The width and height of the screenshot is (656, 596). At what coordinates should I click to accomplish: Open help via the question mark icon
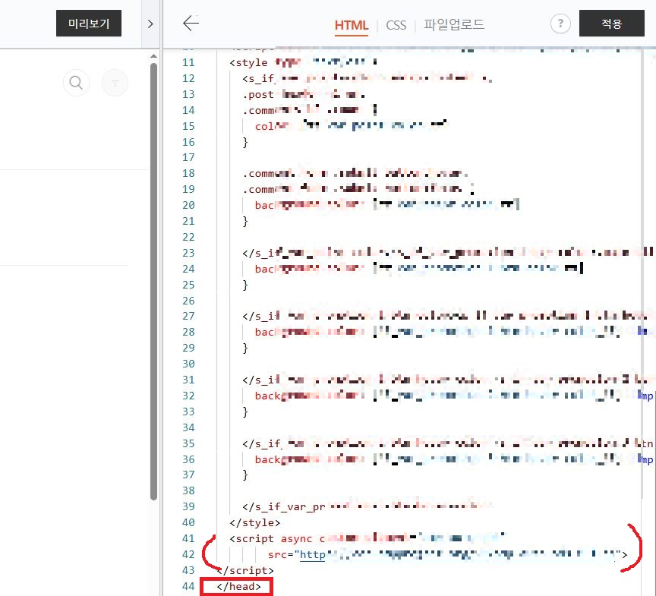tap(560, 24)
